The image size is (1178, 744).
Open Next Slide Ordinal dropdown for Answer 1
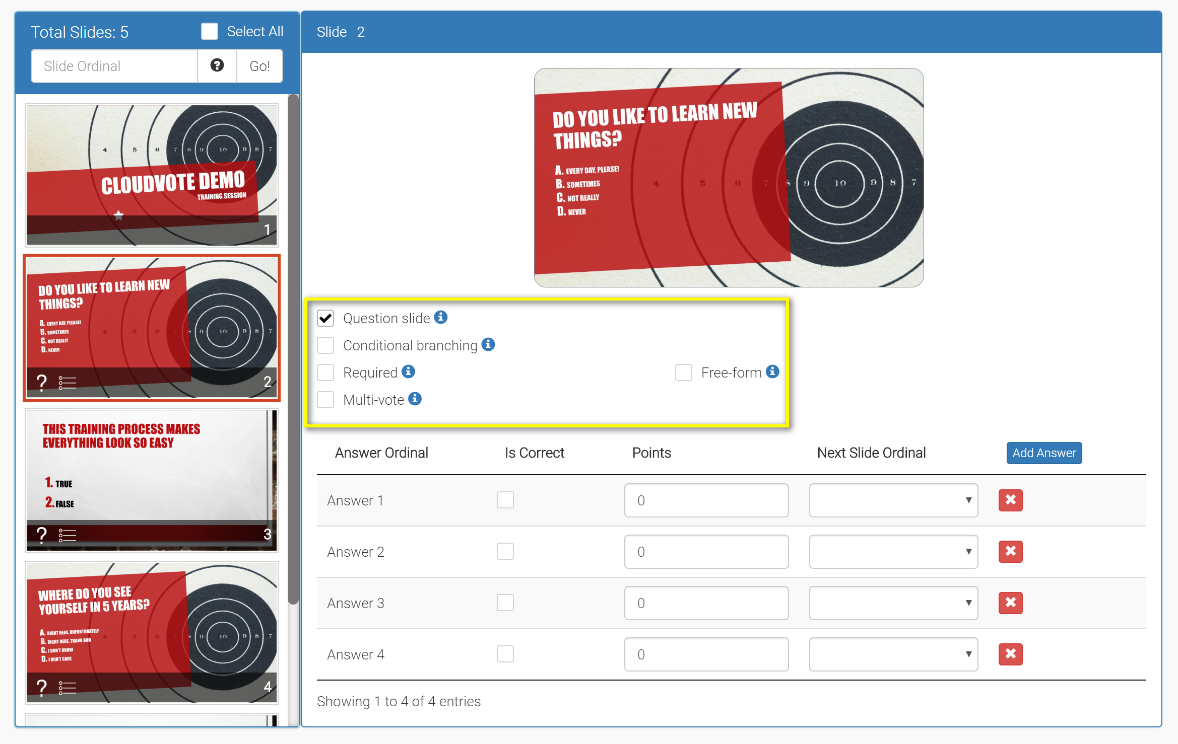click(893, 500)
